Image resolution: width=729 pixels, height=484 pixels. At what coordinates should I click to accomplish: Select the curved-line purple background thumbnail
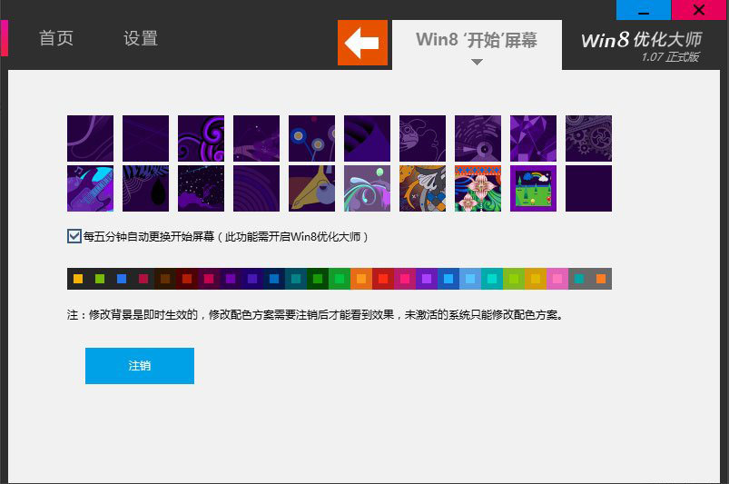click(90, 139)
